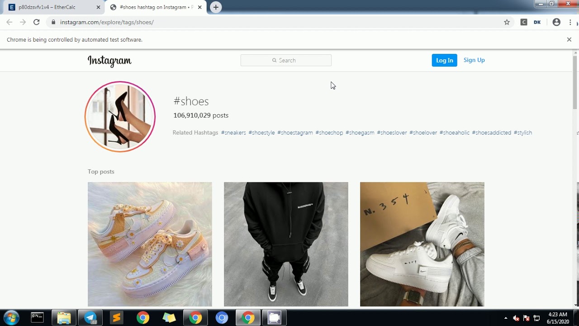This screenshot has width=579, height=326.
Task: Click the #shoes profile picture with heels
Action: pyautogui.click(x=120, y=117)
